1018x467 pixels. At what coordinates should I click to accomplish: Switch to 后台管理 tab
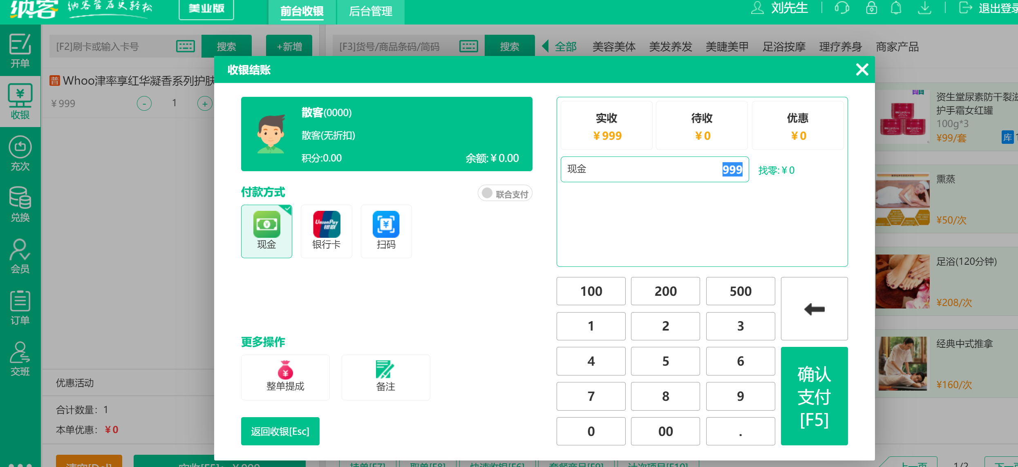370,11
